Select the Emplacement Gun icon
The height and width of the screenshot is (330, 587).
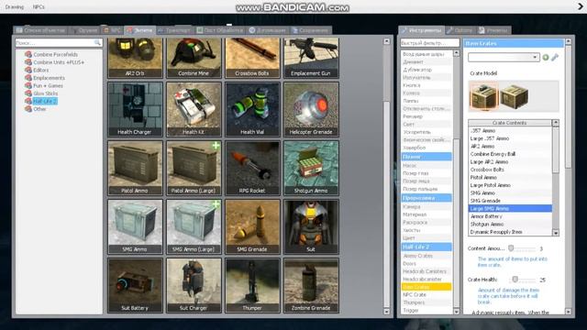(x=311, y=58)
